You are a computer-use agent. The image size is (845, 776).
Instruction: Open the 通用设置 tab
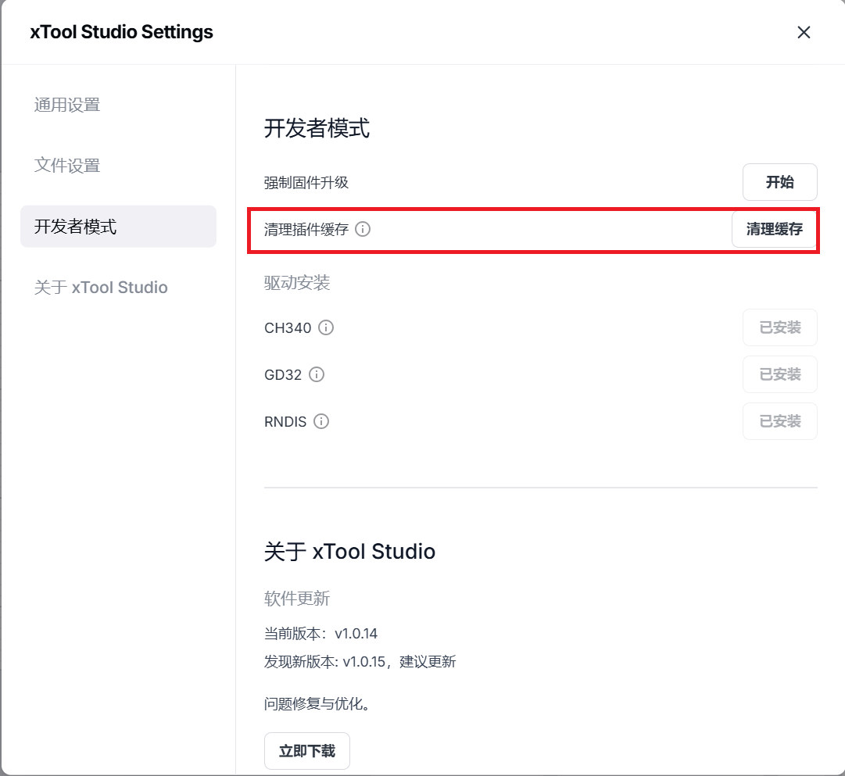pos(67,105)
